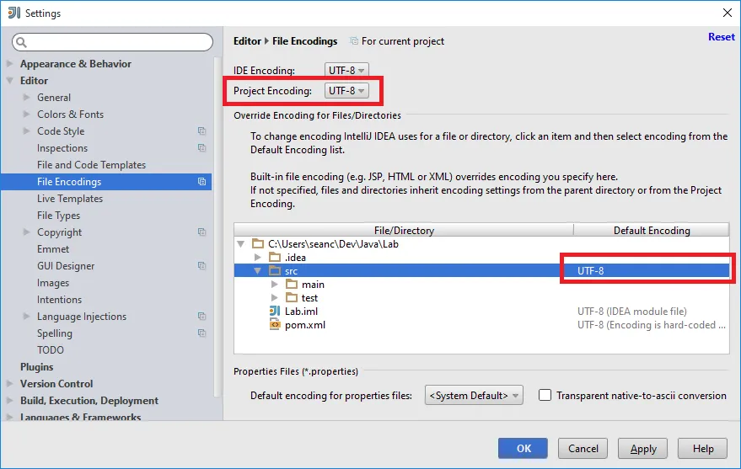Open the properties files encoding dropdown

click(474, 396)
